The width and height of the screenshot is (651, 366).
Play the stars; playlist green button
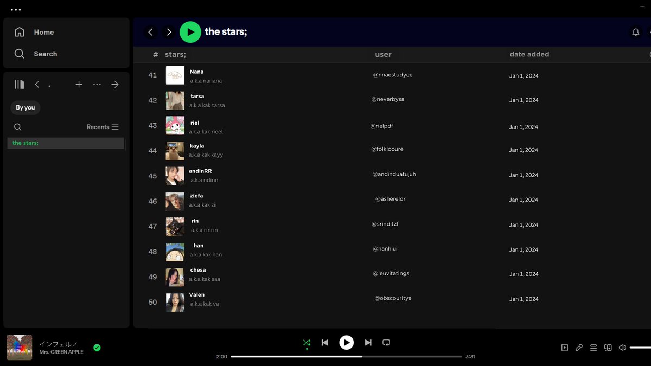pyautogui.click(x=190, y=32)
